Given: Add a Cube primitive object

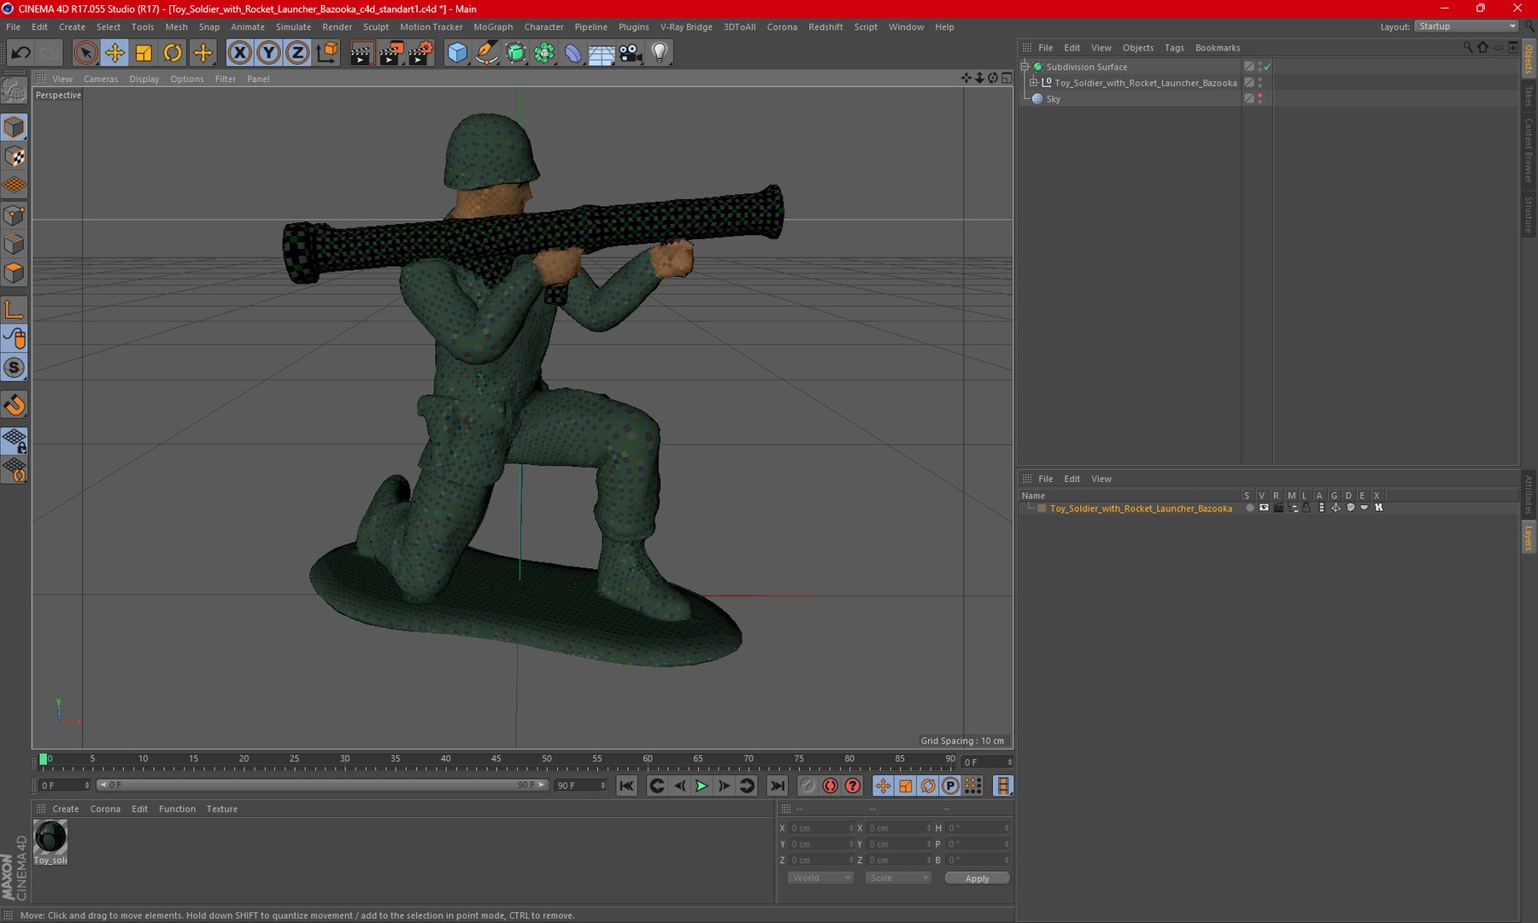Looking at the screenshot, I should pyautogui.click(x=457, y=53).
